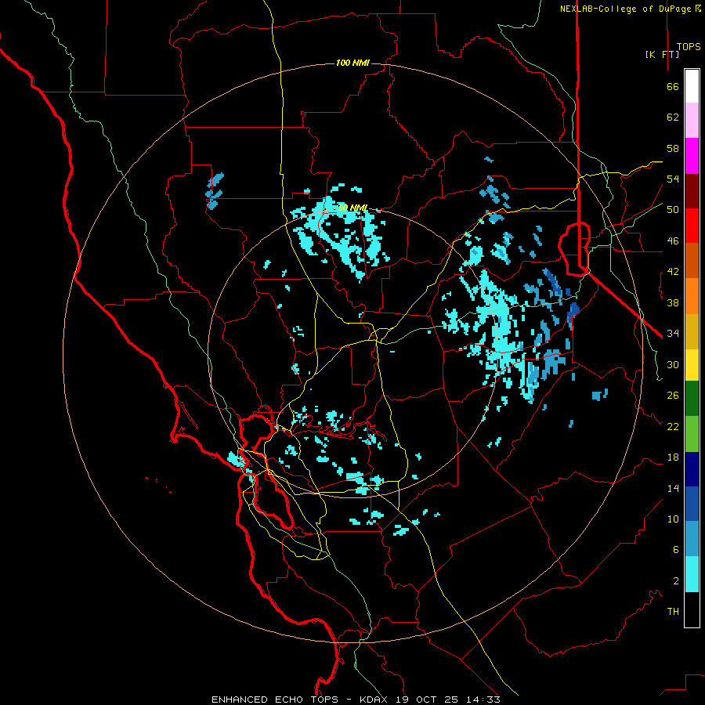The image size is (705, 705).
Task: Click the KDAX radar station identifier
Action: pyautogui.click(x=375, y=700)
